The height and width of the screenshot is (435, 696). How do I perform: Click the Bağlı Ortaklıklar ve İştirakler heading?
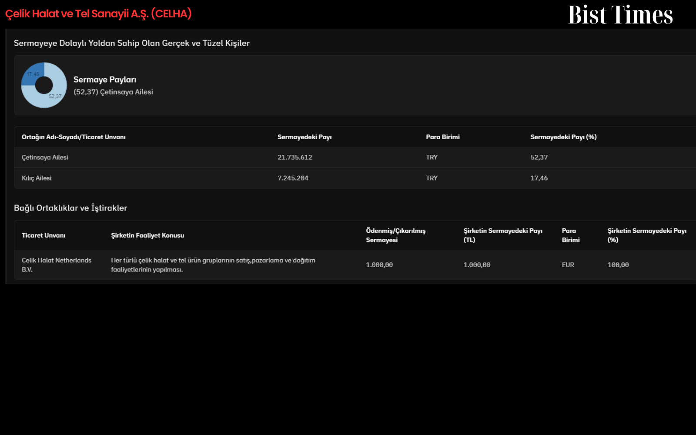[x=70, y=208]
